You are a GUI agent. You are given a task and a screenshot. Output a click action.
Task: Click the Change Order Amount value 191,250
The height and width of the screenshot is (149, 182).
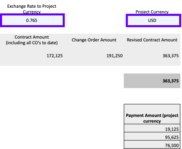(114, 56)
